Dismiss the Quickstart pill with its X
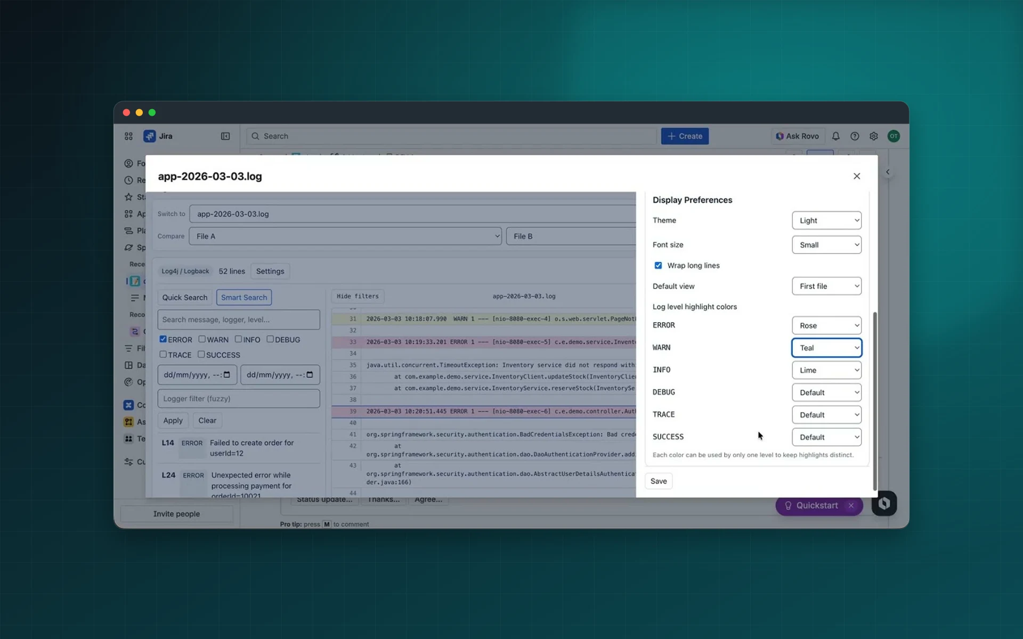Screen dimensions: 1023x639 pyautogui.click(x=851, y=505)
